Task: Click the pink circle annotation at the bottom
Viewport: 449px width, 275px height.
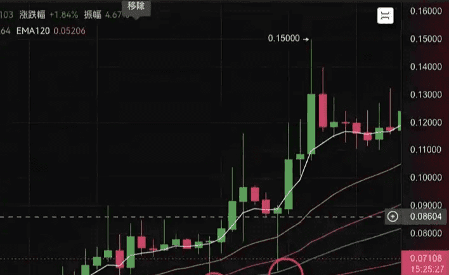Action: click(x=285, y=267)
